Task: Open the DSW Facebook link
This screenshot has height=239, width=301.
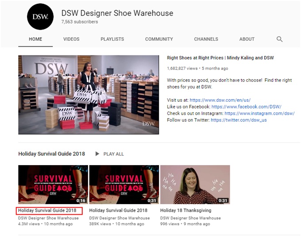Action: 246,107
